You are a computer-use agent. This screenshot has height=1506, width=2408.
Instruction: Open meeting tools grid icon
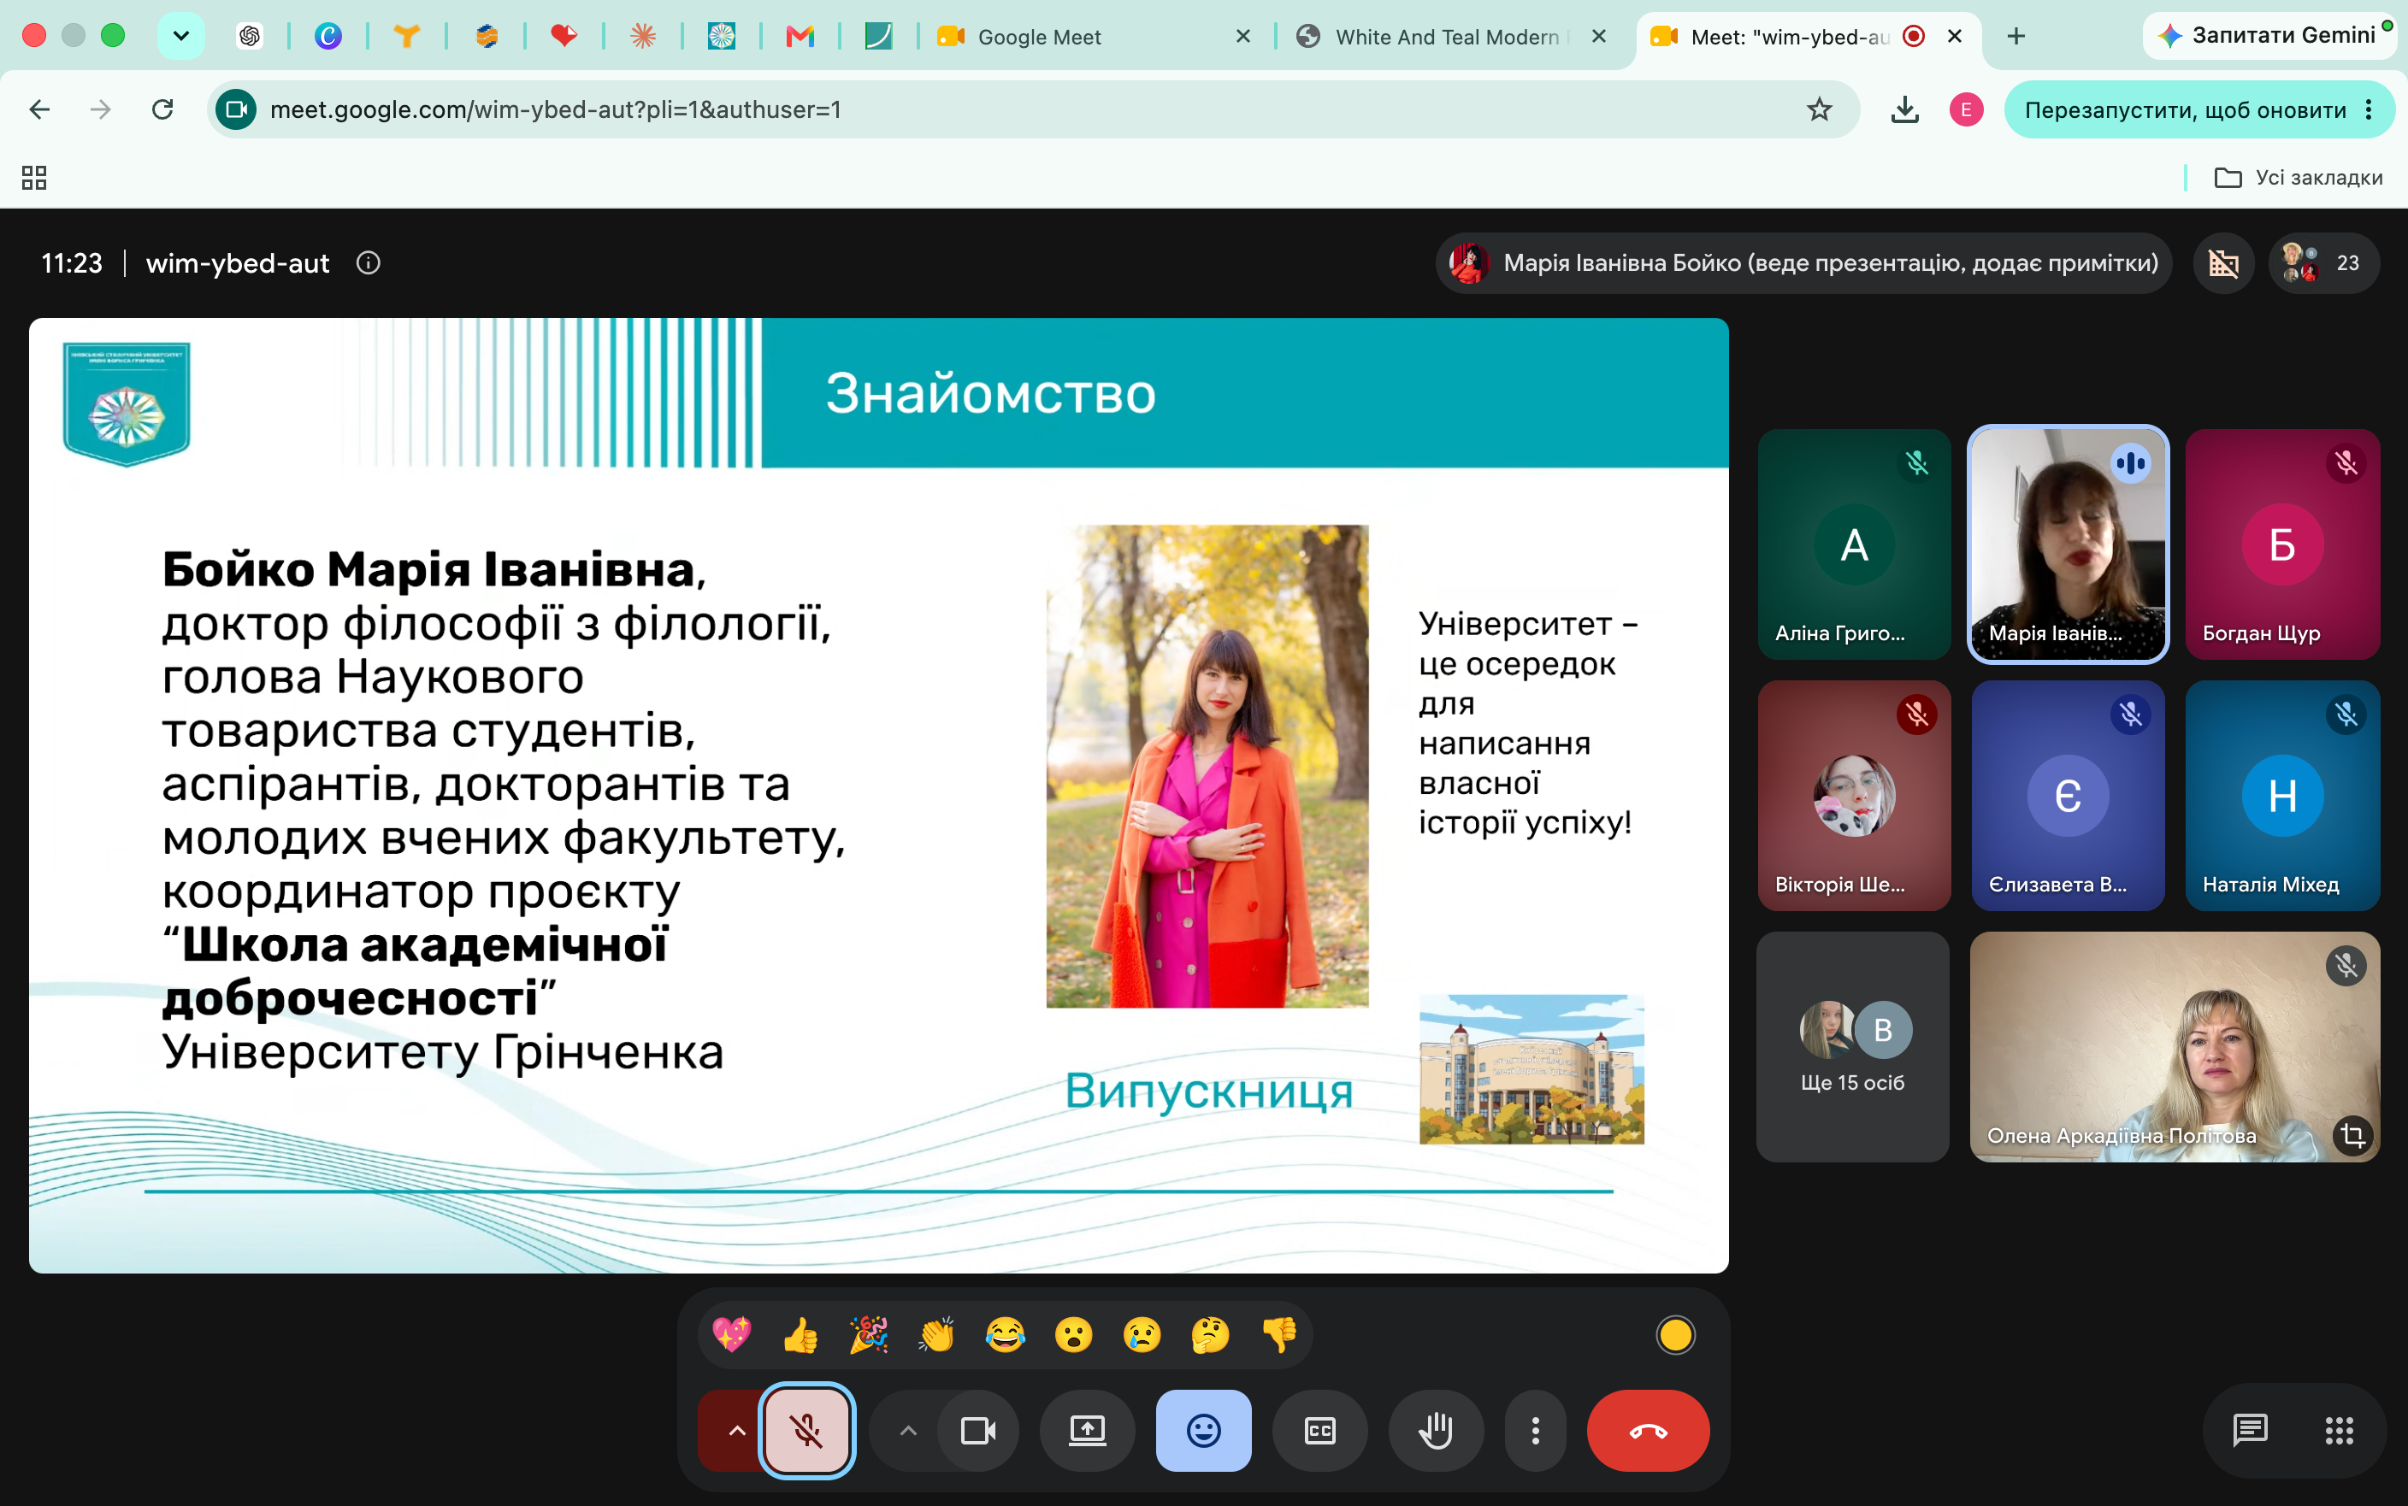point(2338,1430)
